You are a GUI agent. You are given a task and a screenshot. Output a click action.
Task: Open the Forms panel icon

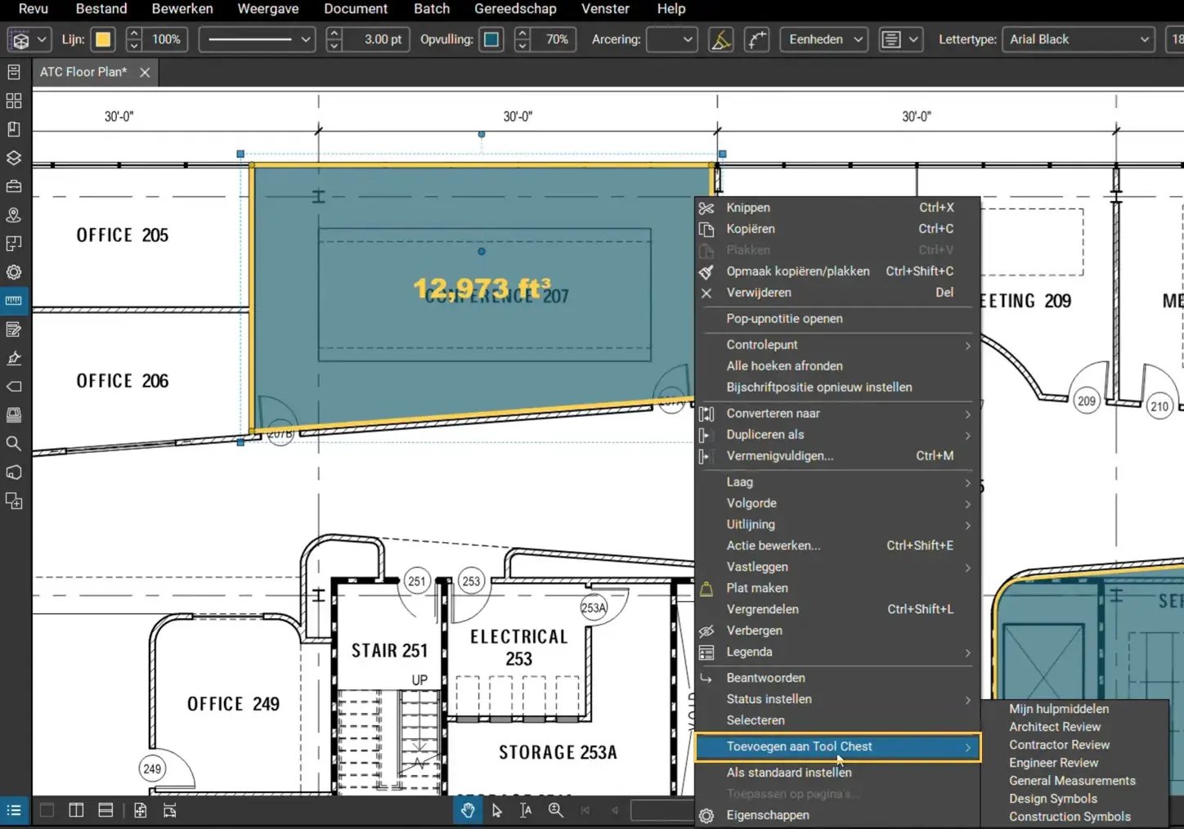(x=14, y=329)
